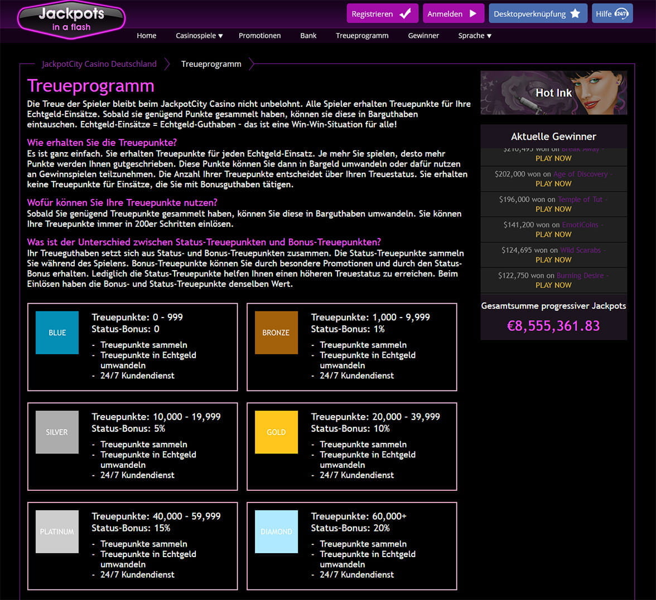Select Treueprogramm in the navigation bar

362,36
